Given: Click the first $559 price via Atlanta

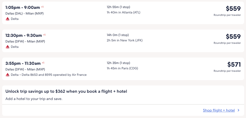Looking at the screenshot, I should (233, 9).
